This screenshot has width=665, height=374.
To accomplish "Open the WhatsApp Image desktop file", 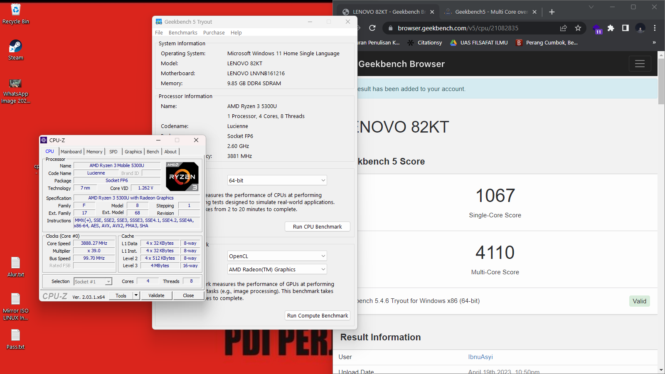I will click(x=15, y=91).
